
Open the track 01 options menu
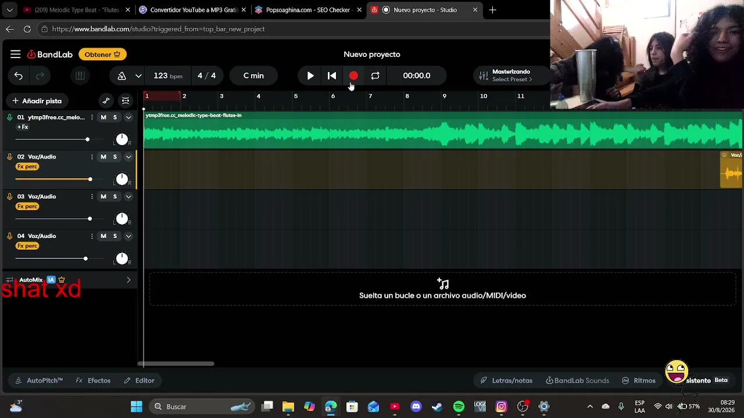(x=92, y=117)
